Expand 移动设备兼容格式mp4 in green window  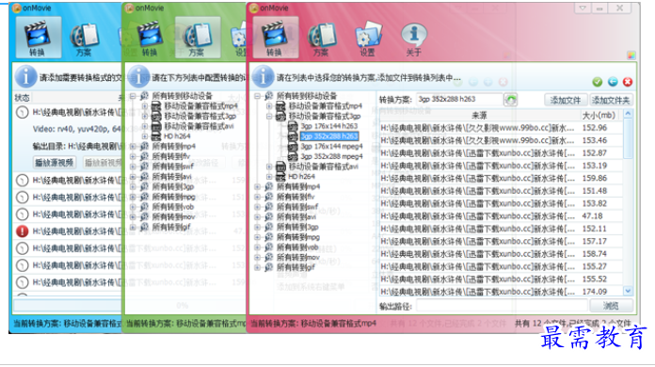click(145, 106)
